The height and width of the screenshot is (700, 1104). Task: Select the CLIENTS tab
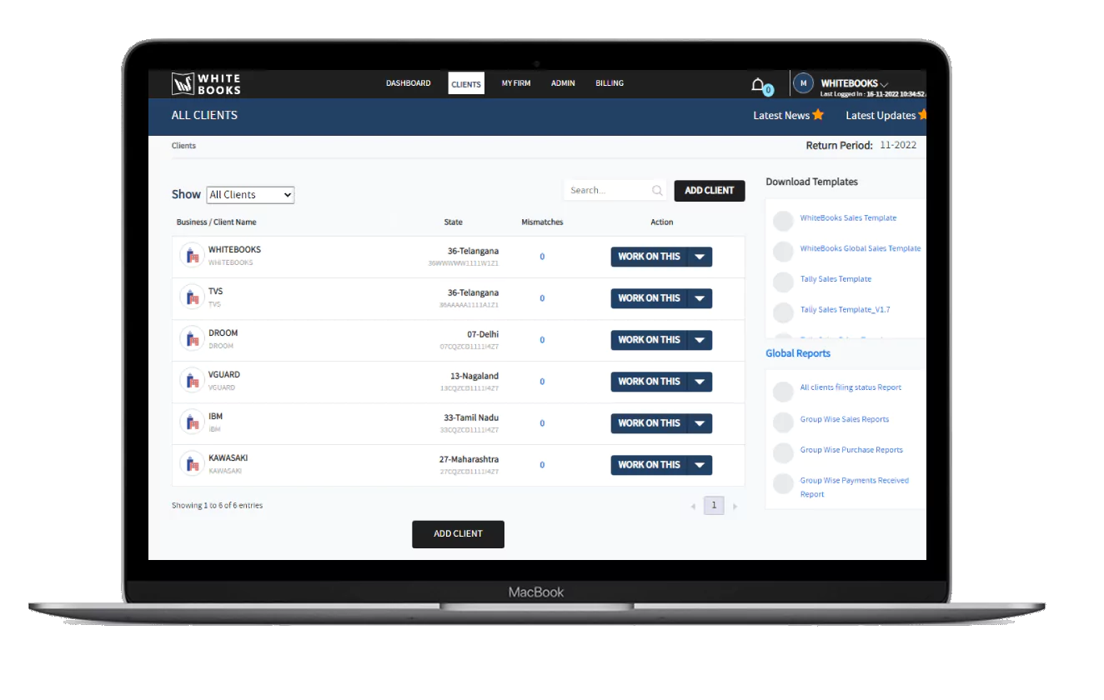[x=466, y=83]
